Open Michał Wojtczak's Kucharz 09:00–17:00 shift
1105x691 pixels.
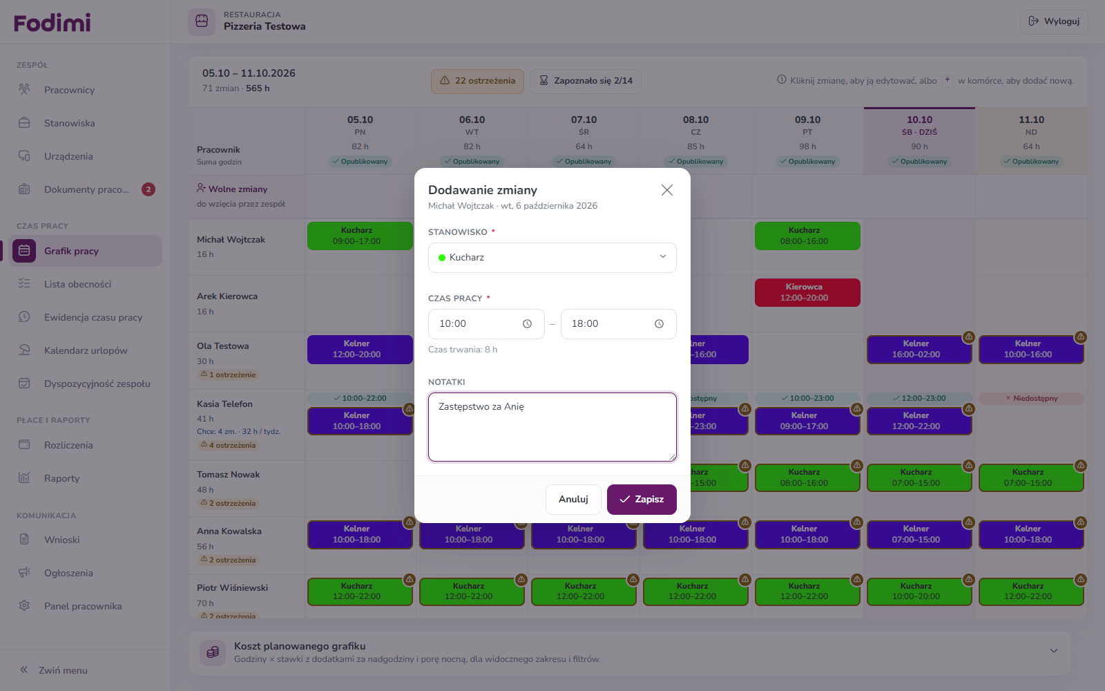[x=360, y=236]
